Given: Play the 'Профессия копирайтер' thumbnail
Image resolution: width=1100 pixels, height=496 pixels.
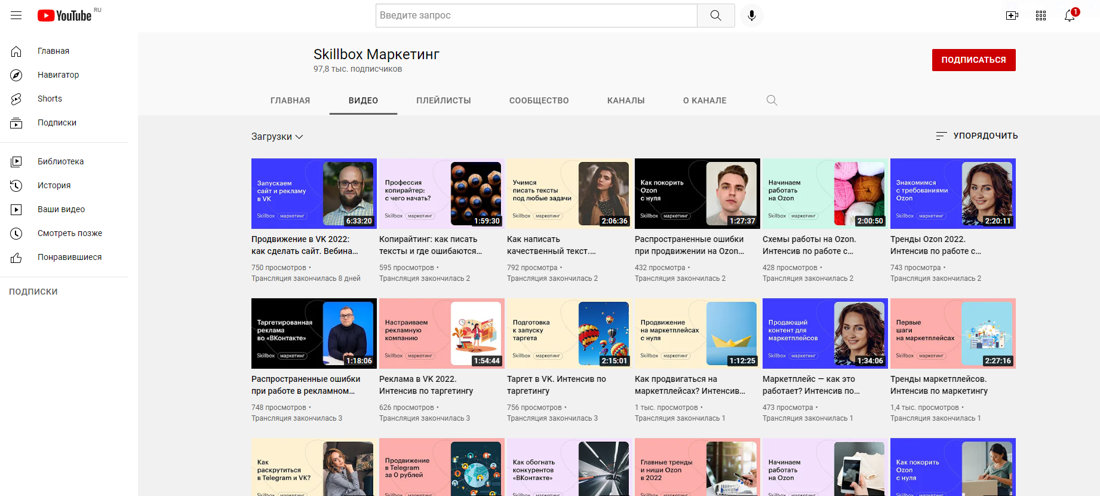Looking at the screenshot, I should coord(442,194).
